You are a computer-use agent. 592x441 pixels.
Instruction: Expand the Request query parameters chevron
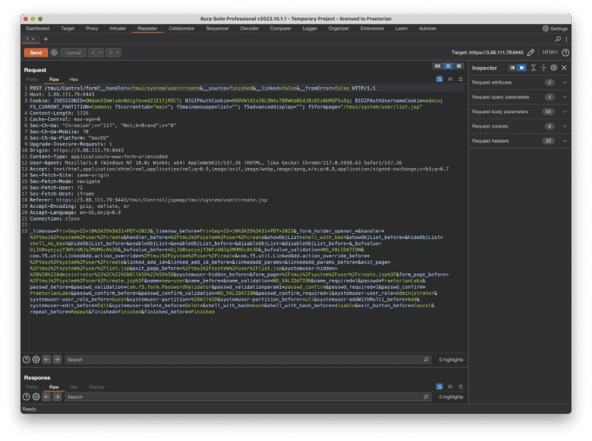click(x=565, y=97)
